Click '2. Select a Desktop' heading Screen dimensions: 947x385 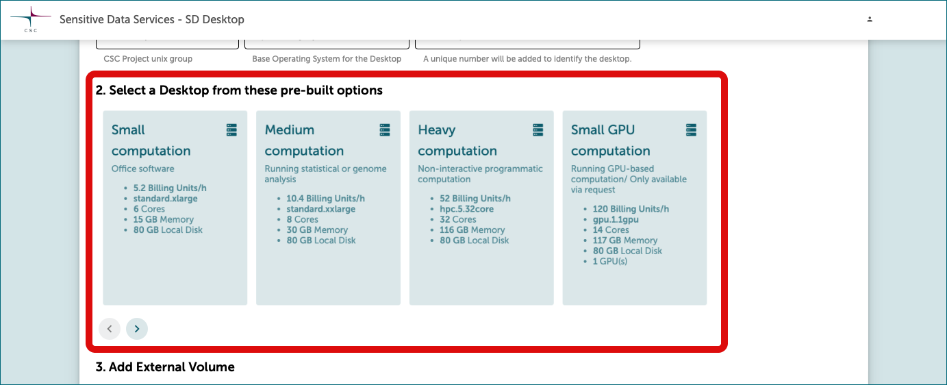pyautogui.click(x=239, y=90)
